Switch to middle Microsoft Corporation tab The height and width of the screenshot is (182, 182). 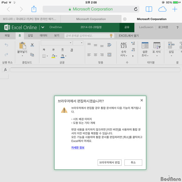[91, 19]
